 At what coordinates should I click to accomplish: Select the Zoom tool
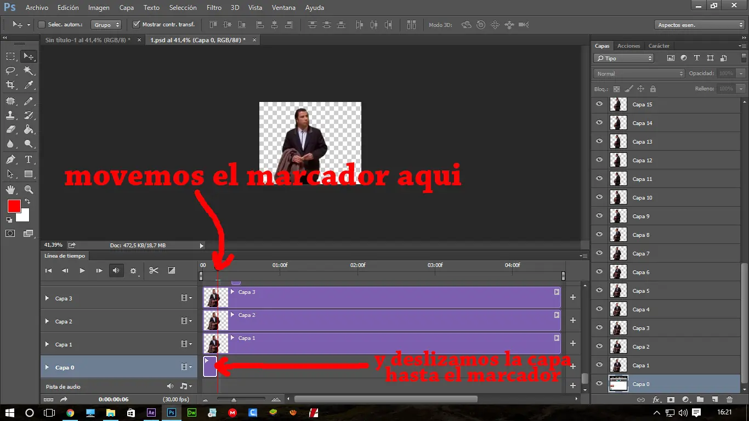29,190
